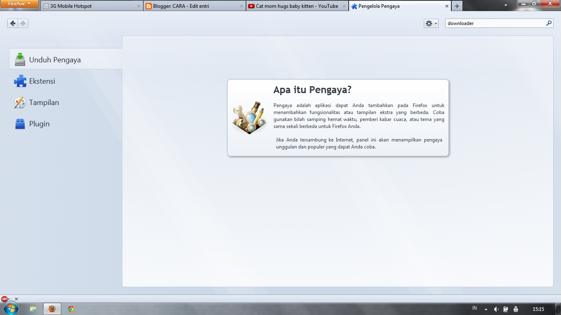Close the Pengelola Pengaya tab
This screenshot has width=561, height=315.
tap(446, 6)
